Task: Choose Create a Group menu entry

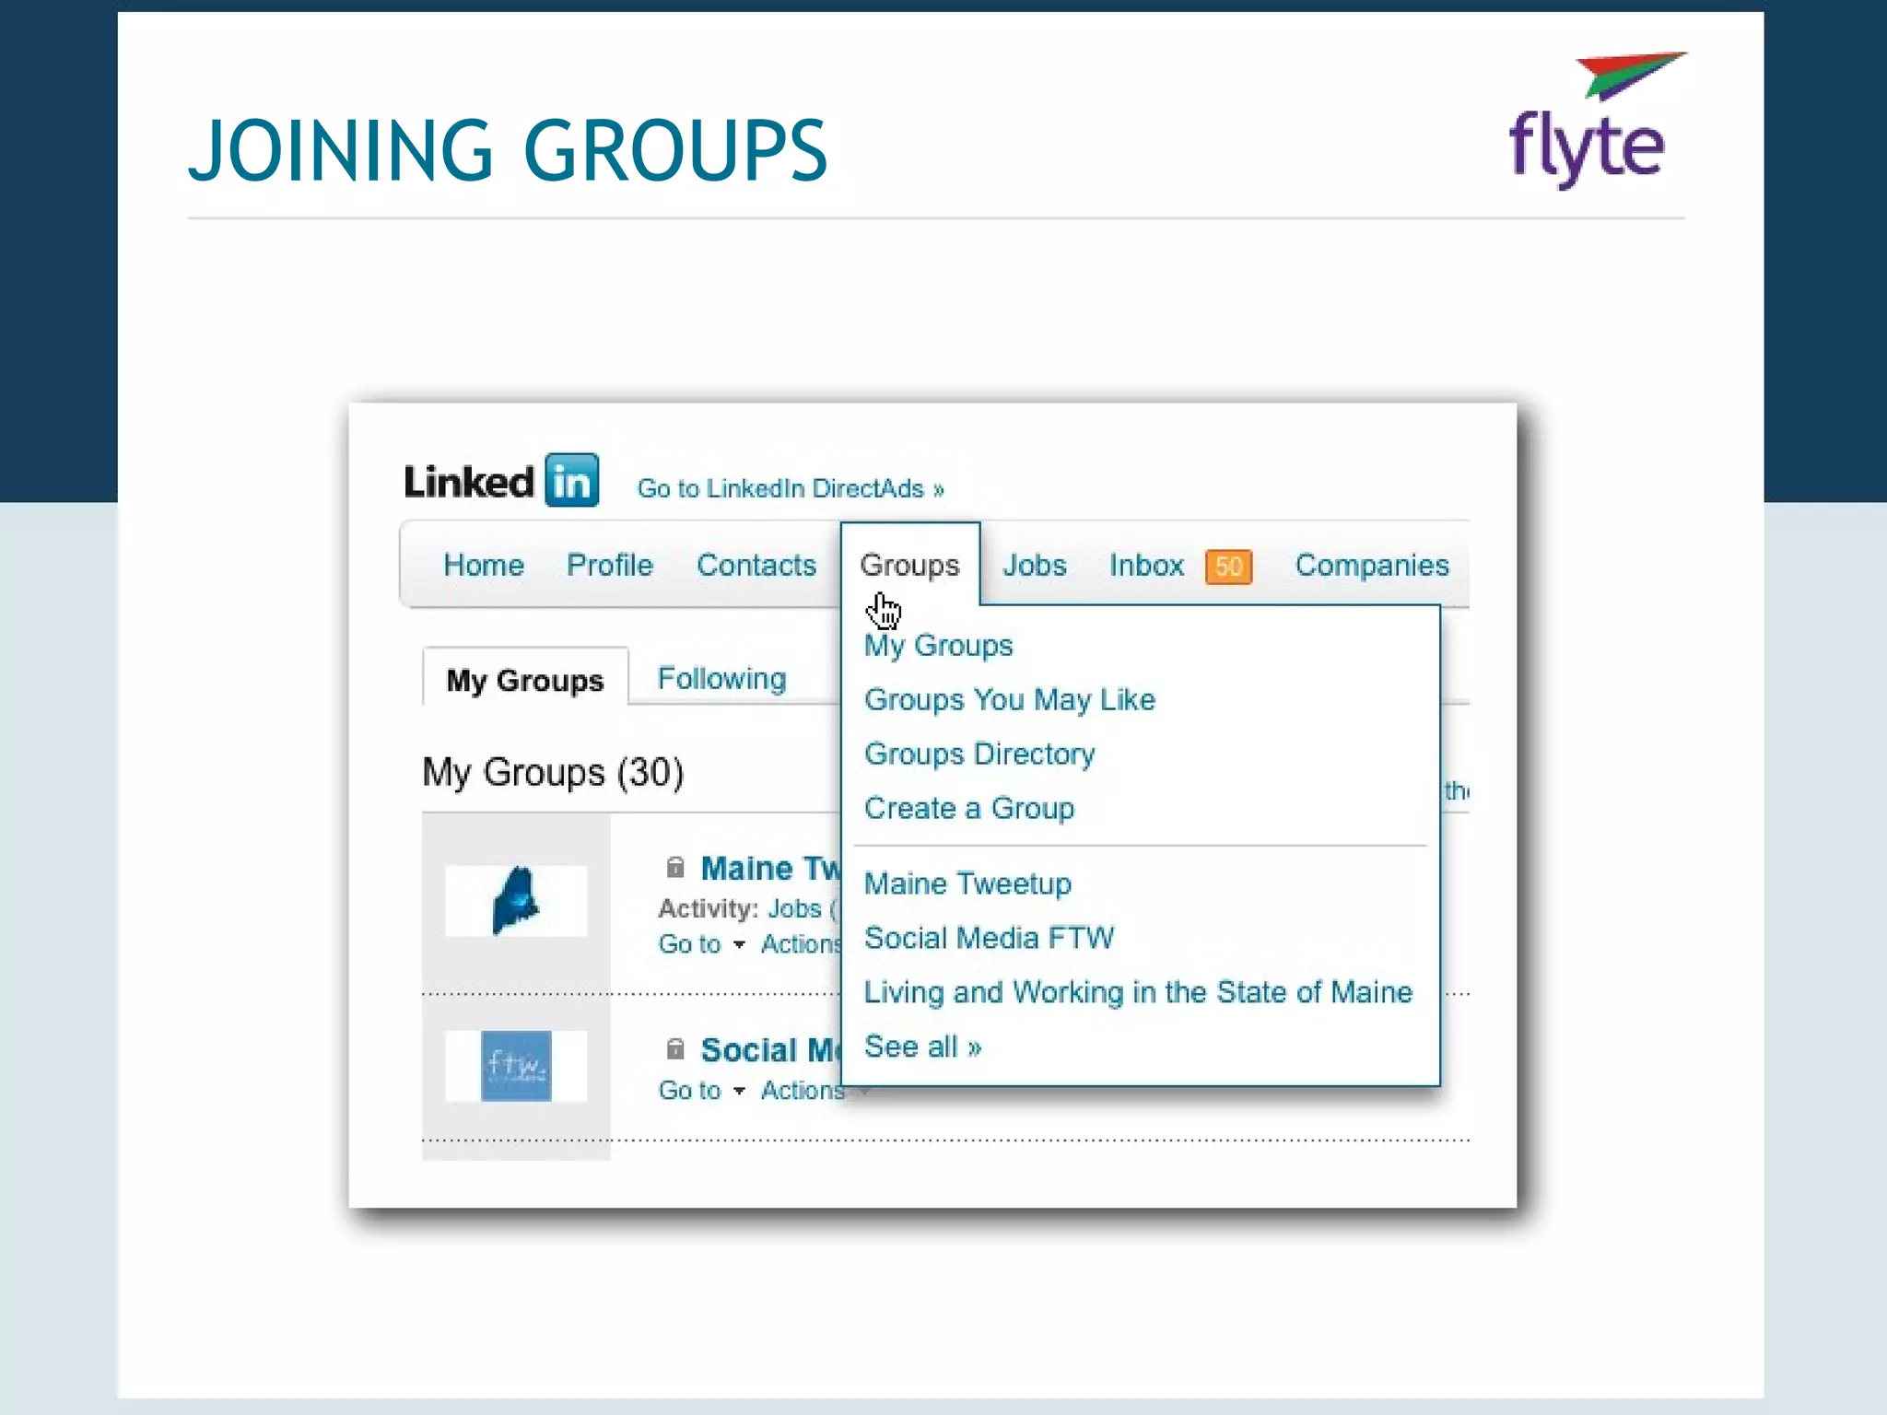Action: (x=968, y=808)
